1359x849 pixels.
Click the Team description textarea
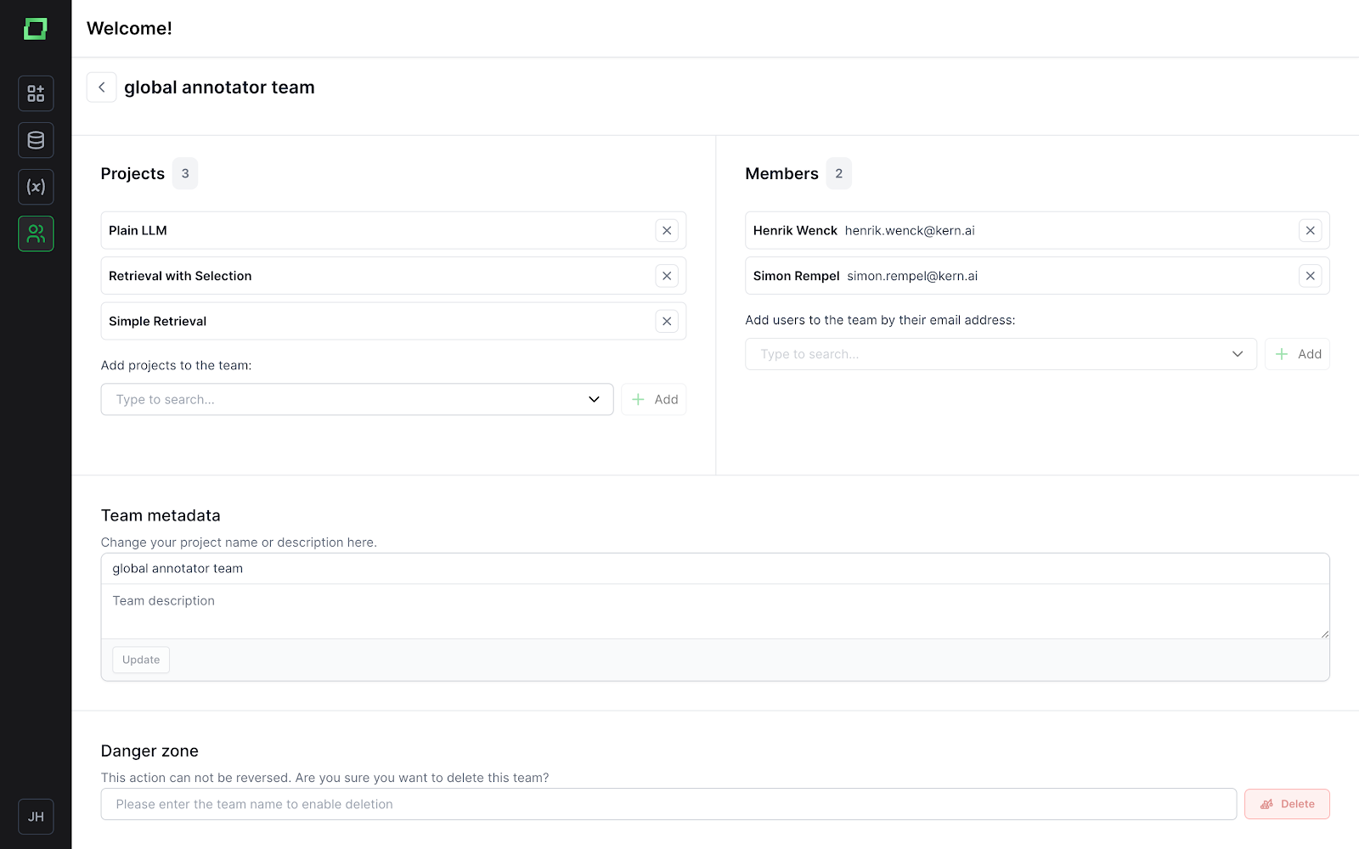(715, 611)
